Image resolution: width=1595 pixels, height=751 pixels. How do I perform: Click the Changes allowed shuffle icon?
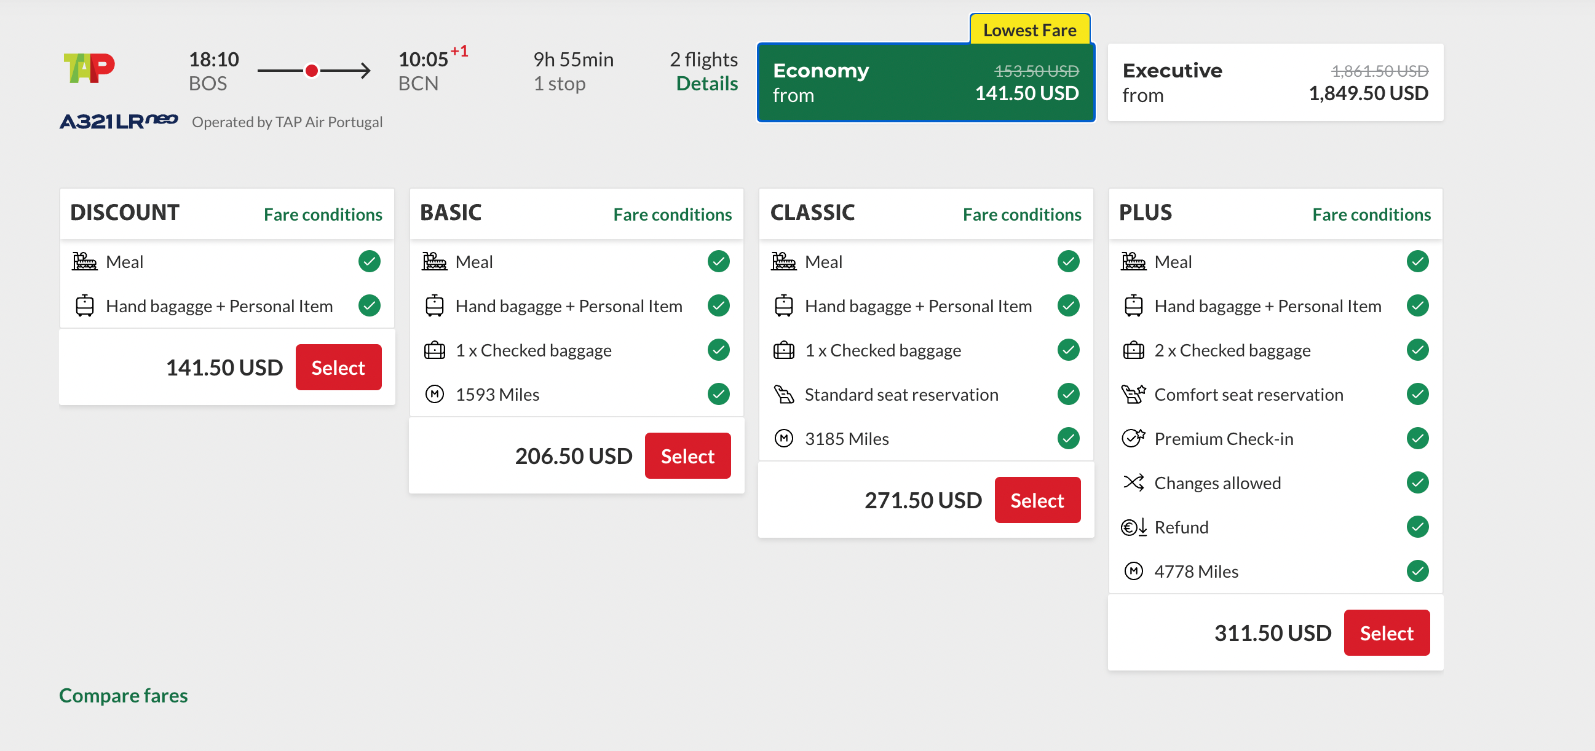point(1133,482)
